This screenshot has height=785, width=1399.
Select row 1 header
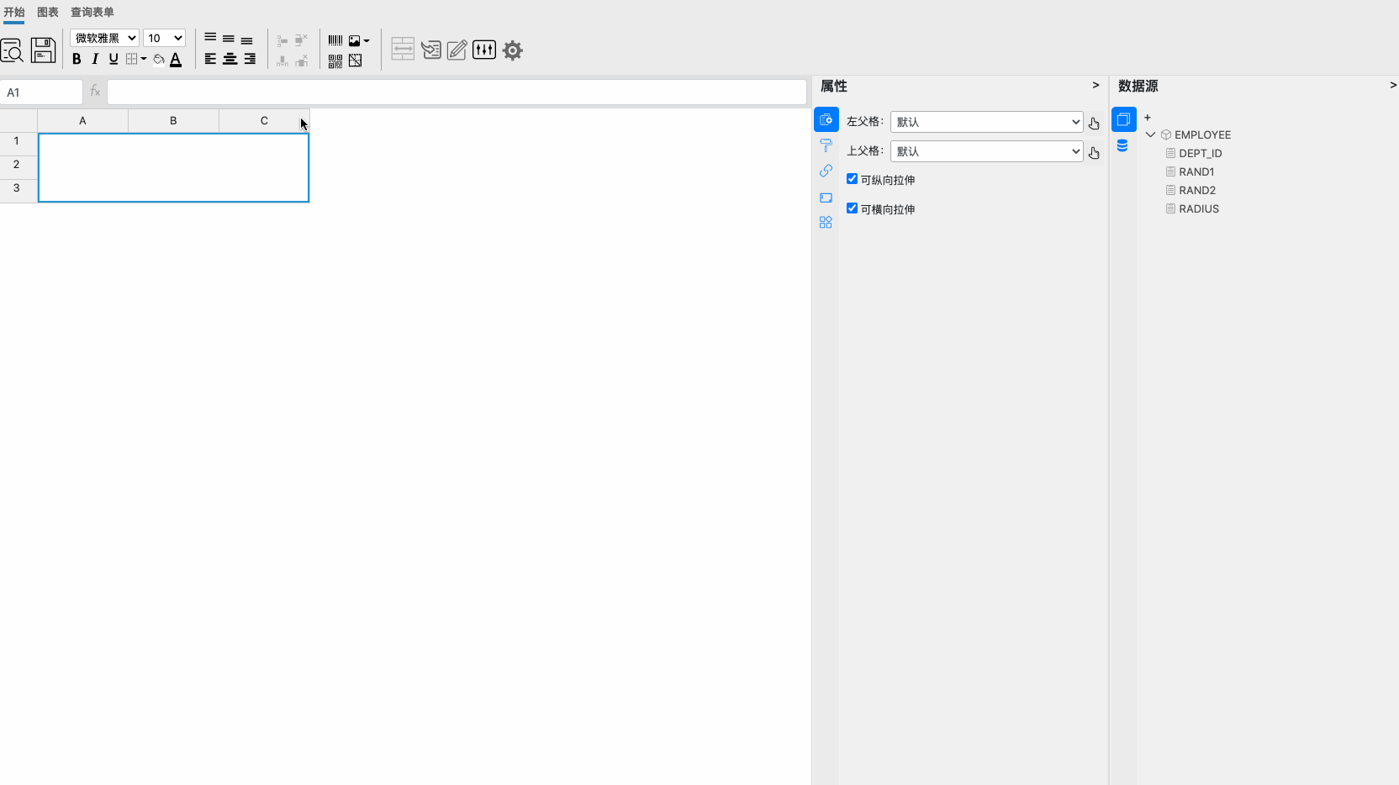tap(18, 141)
